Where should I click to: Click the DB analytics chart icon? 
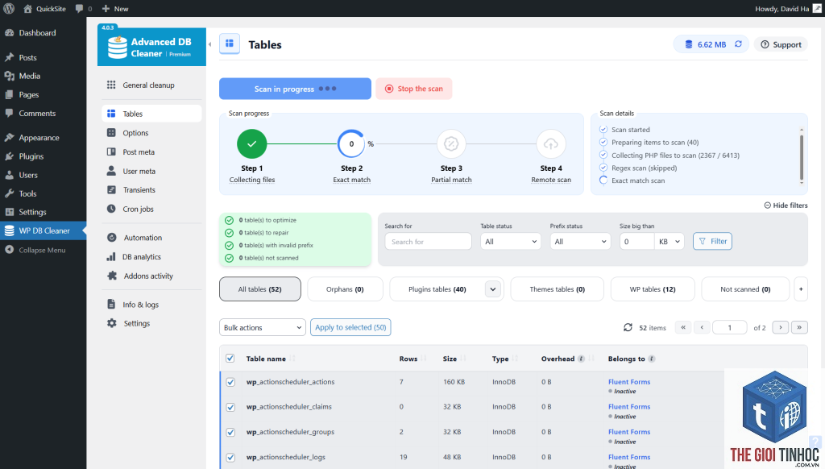[x=111, y=256]
